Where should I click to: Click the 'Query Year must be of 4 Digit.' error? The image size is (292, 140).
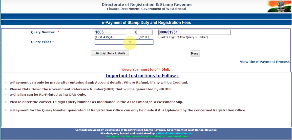(146, 70)
